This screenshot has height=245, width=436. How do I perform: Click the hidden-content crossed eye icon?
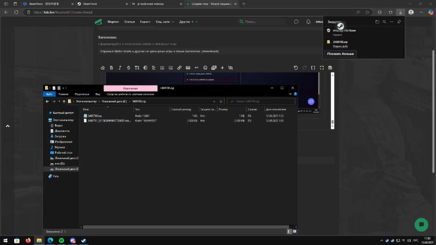click(x=231, y=68)
